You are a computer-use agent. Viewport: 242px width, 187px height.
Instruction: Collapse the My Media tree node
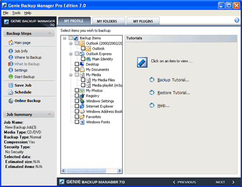pyautogui.click(x=71, y=75)
